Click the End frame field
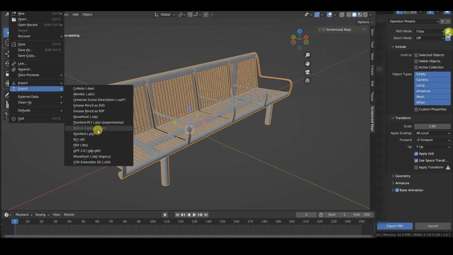The width and height of the screenshot is (453, 255). point(362,215)
